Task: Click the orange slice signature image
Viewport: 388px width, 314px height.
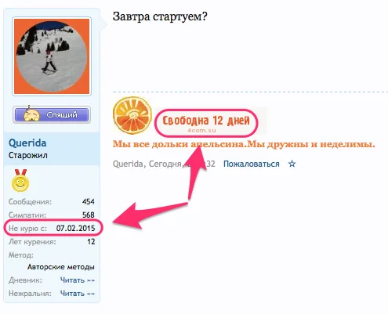Action: point(132,115)
